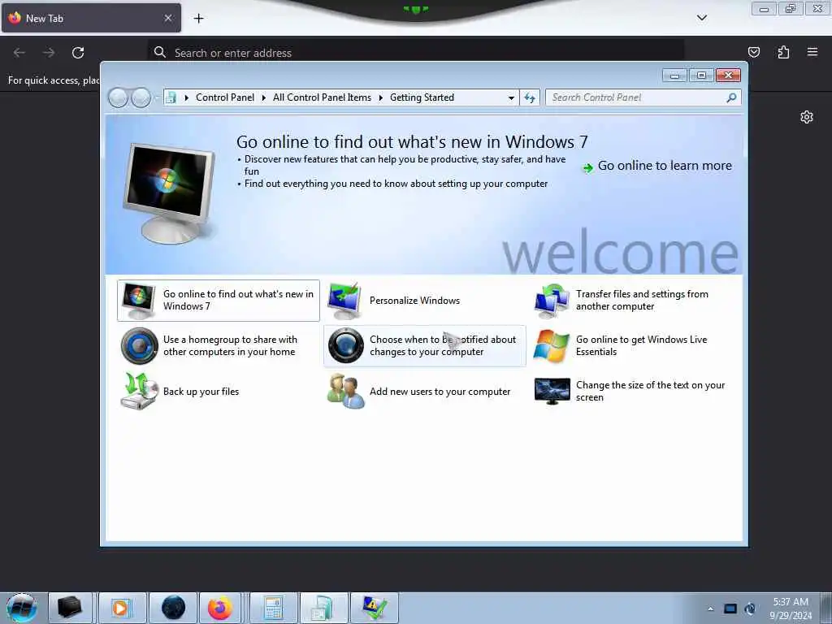Focus Firefox search or enter address bar
Image resolution: width=832 pixels, height=624 pixels.
point(415,53)
